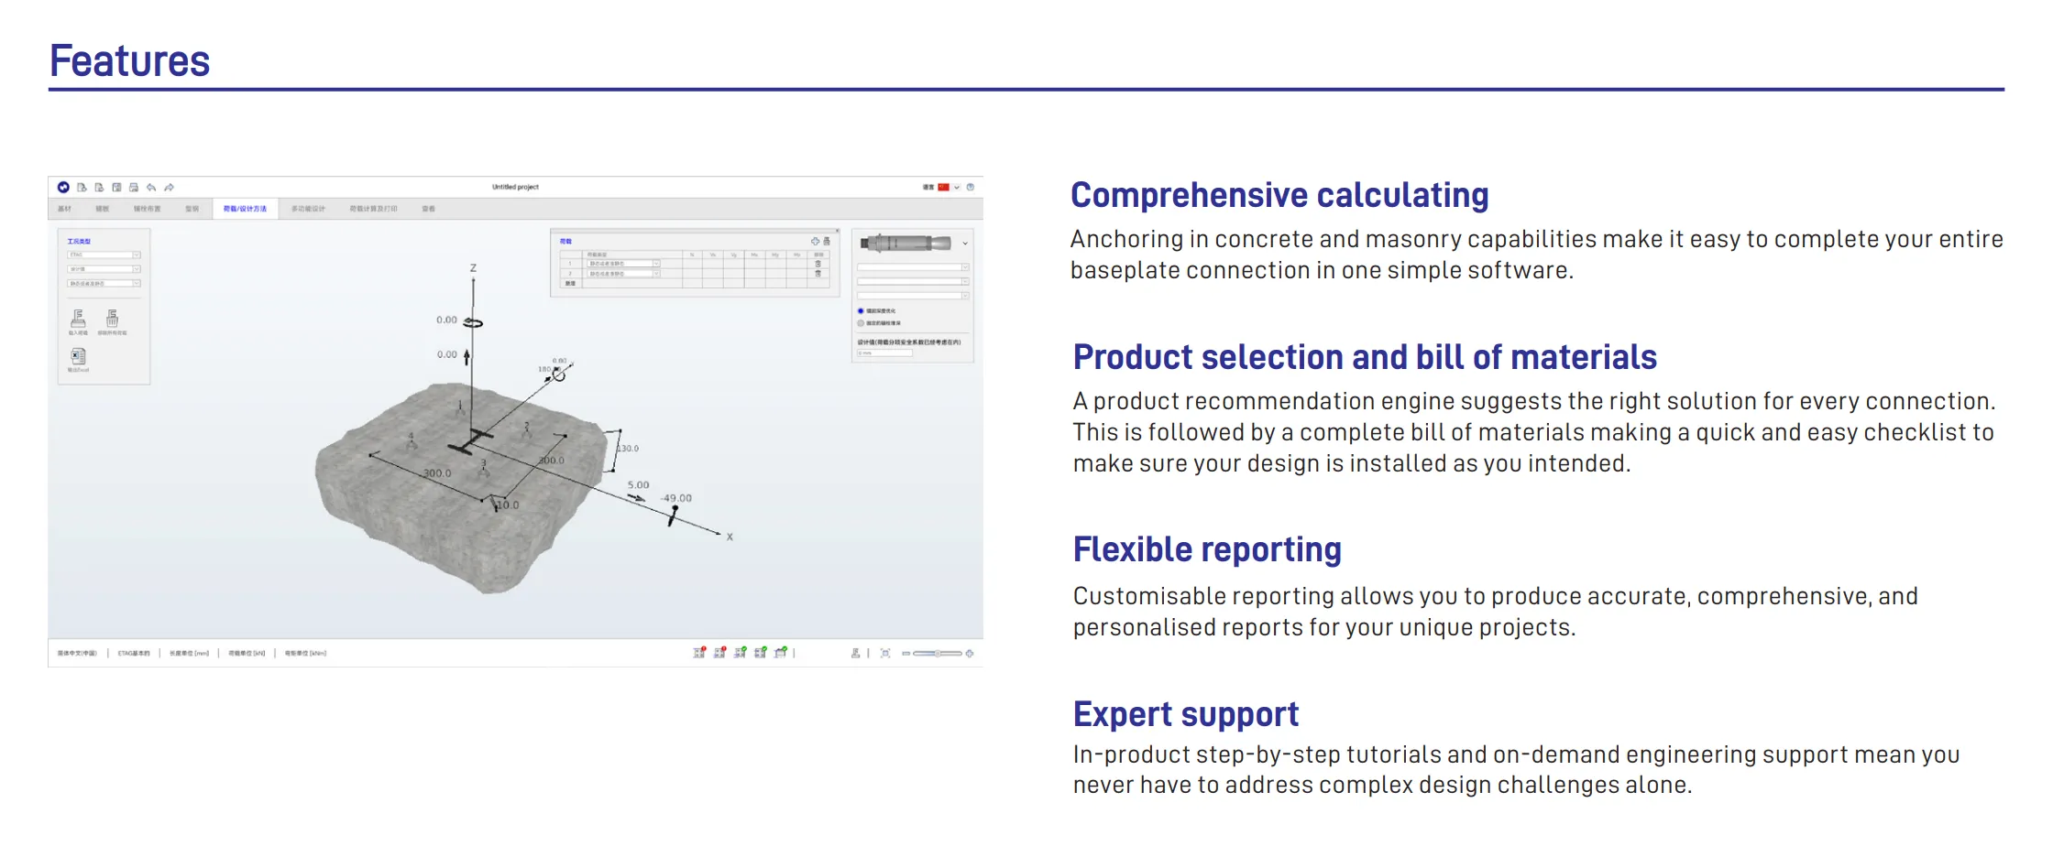Open load type dropdown in table row 2

(x=623, y=274)
